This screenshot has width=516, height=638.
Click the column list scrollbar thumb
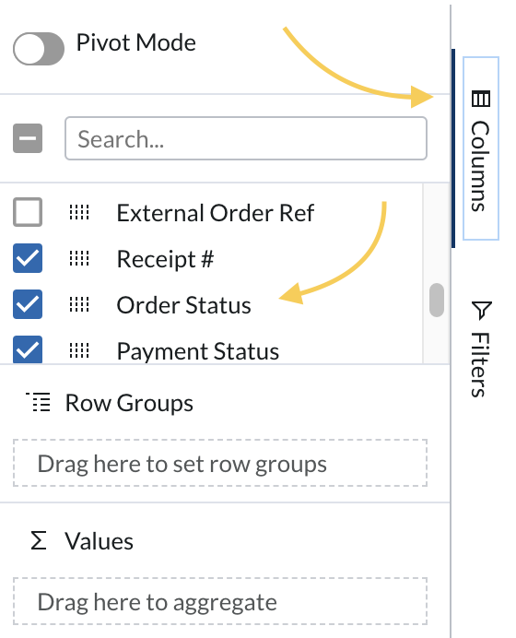[x=437, y=300]
